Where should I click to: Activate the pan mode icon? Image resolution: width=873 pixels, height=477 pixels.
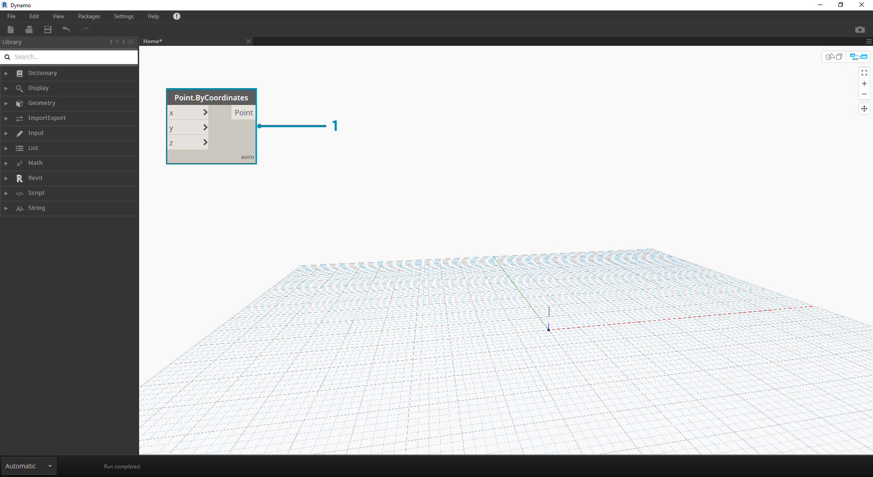[x=864, y=109]
